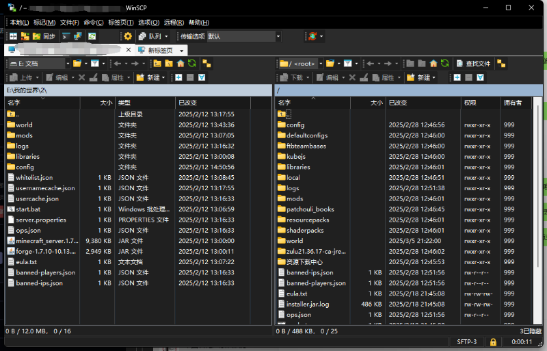547x351 pixels.
Task: Switch to the 新标签页 tab
Action: coord(160,50)
